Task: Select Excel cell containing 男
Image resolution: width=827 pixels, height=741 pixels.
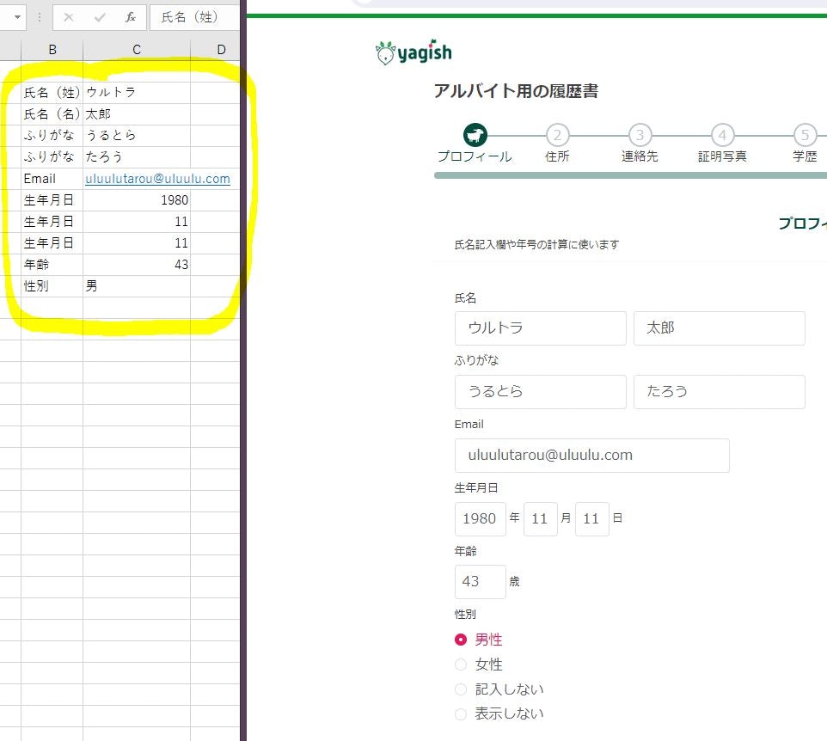Action: [x=137, y=286]
